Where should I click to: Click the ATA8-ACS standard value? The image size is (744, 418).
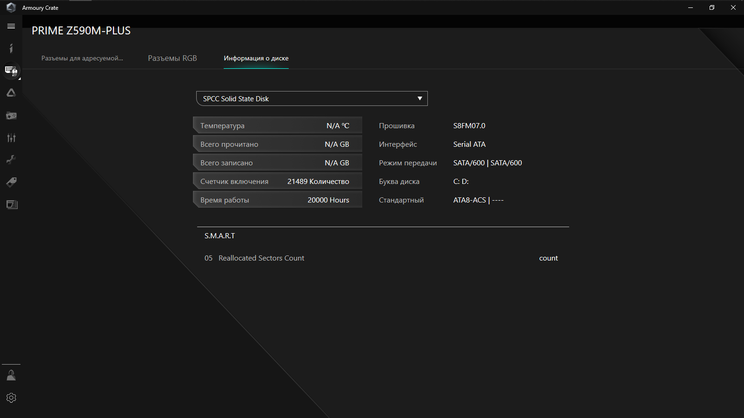point(478,200)
